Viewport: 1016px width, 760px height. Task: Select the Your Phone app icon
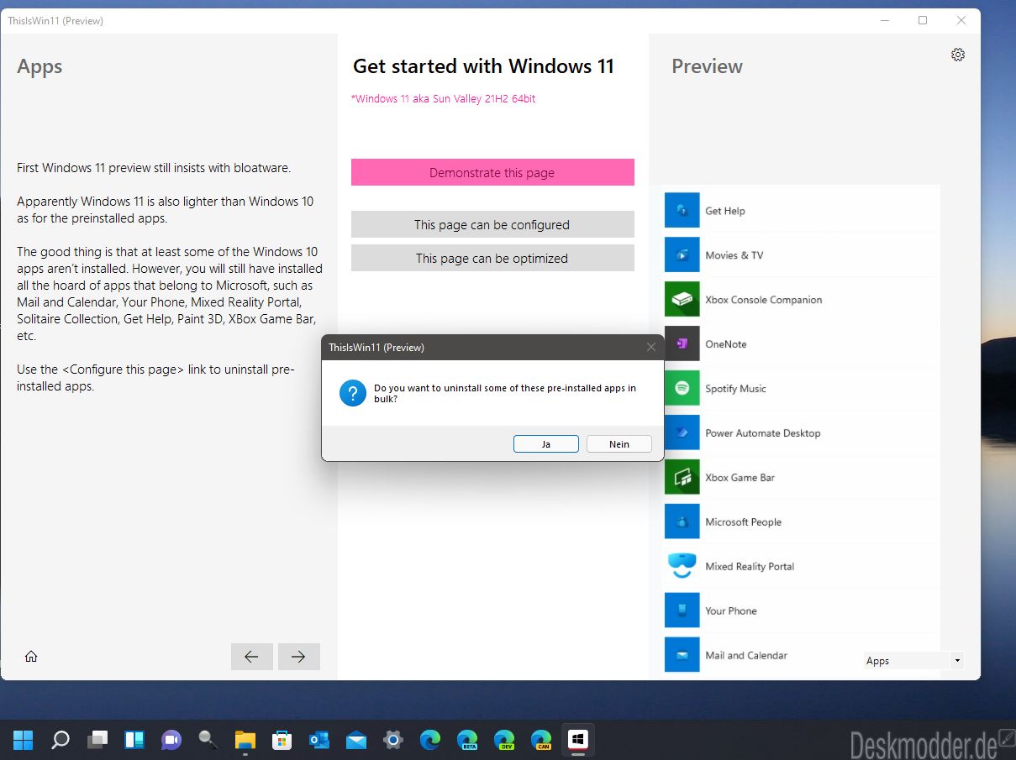coord(682,611)
